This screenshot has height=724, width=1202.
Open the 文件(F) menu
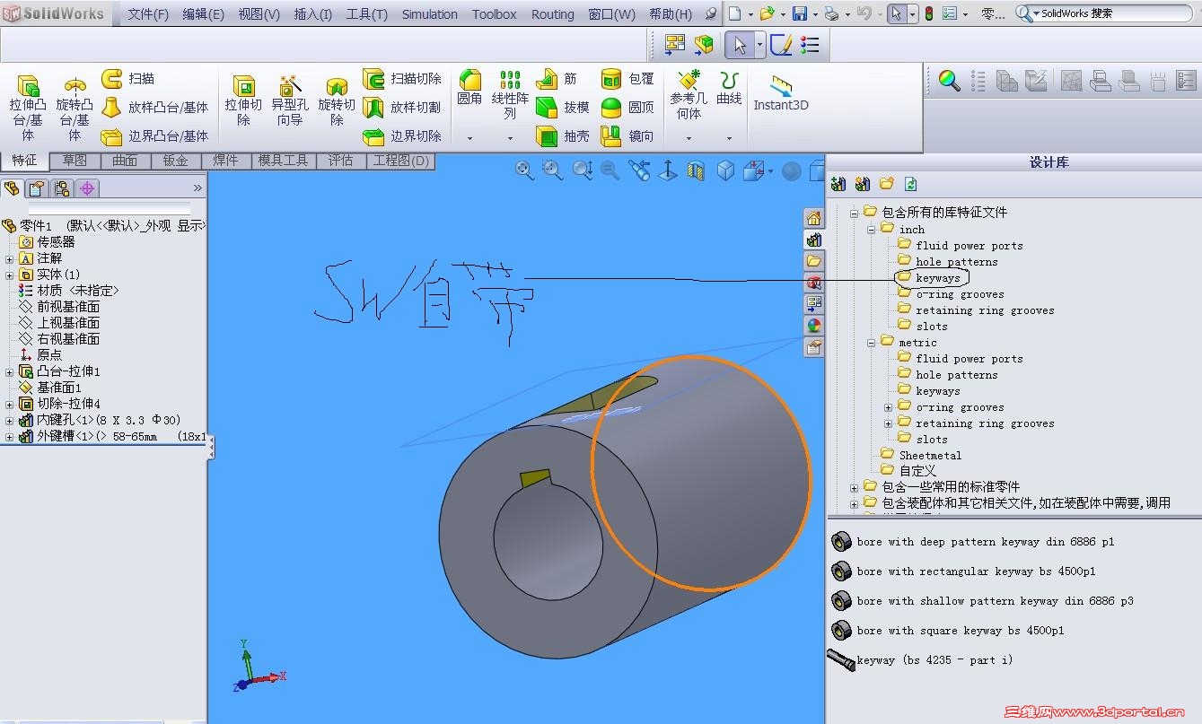click(148, 14)
